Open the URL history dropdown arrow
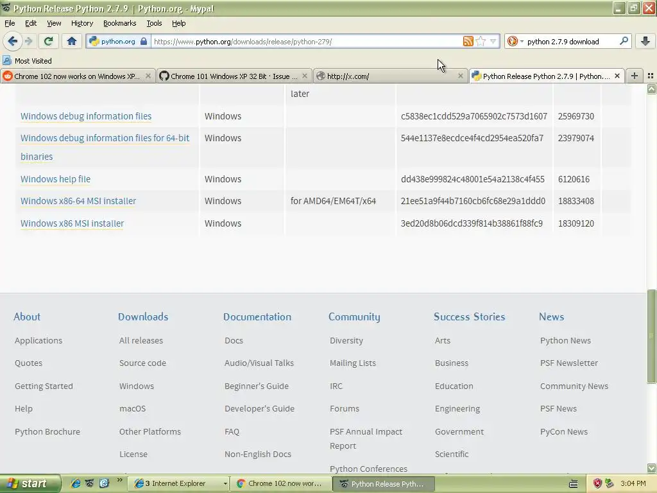 point(493,41)
